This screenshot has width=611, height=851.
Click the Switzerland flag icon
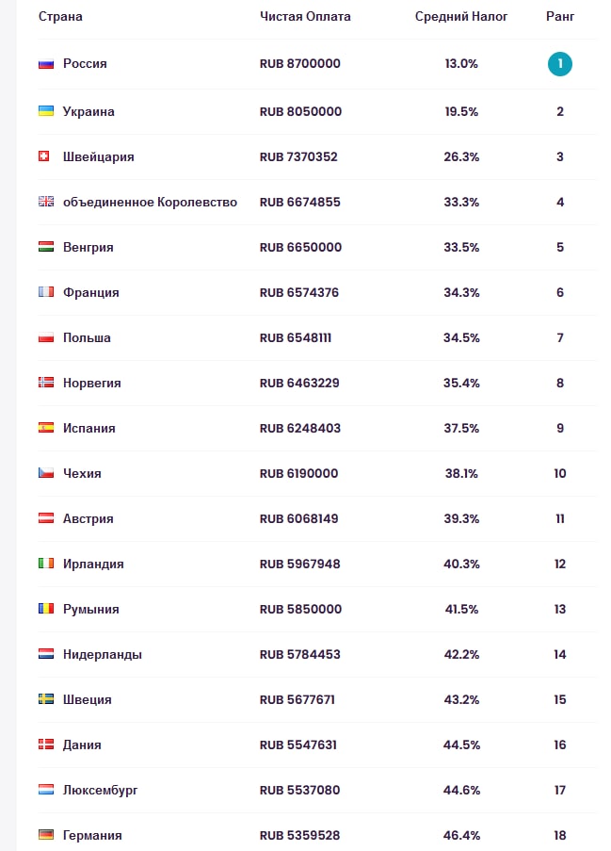click(43, 156)
